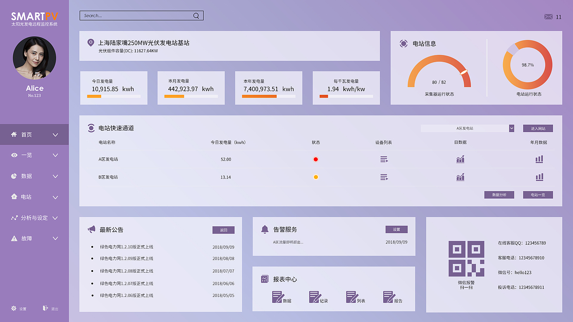Open year-month data for A区发电站

[539, 159]
